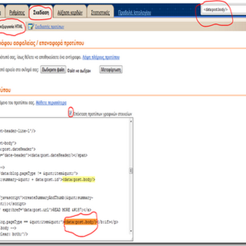The image size is (246, 246).
Task: Click the yellow-highlighted <data:post.body/> in code
Action: coord(79,179)
